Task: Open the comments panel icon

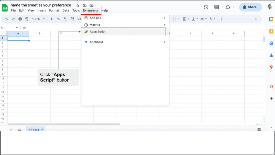Action: tap(217, 7)
